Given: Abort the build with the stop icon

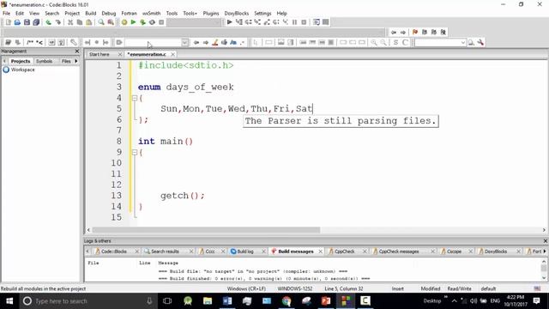Looking at the screenshot, I should (x=161, y=22).
